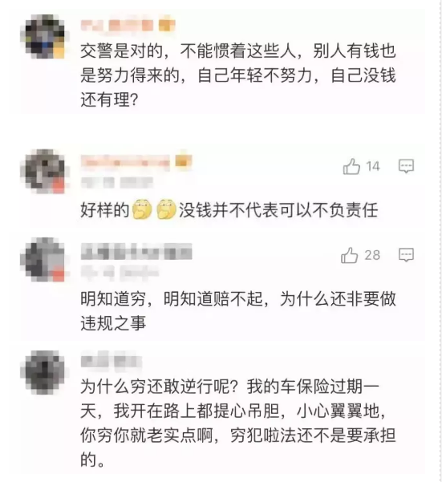Open avatar of the 为什么穷还敢逆行 commenter
Image resolution: width=442 pixels, height=482 pixels.
(x=45, y=373)
